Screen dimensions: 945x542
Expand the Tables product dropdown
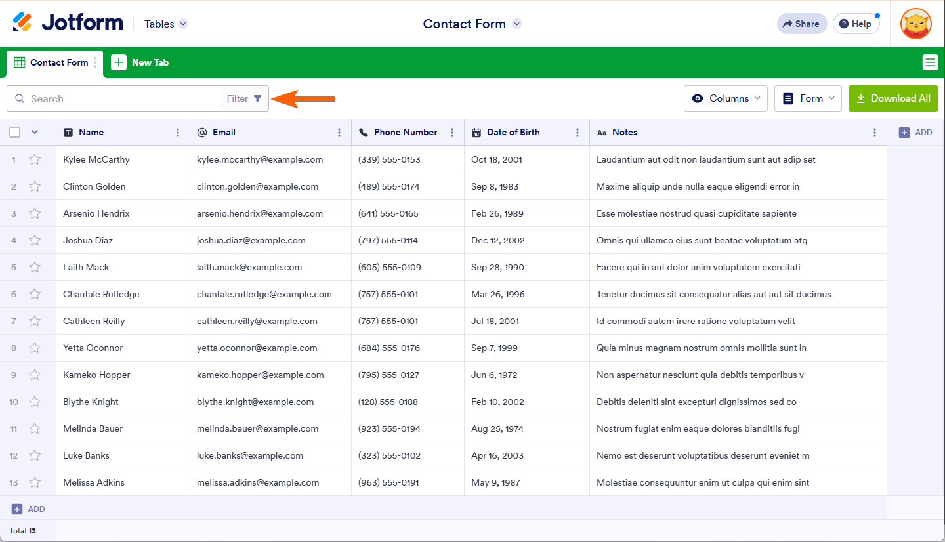166,24
